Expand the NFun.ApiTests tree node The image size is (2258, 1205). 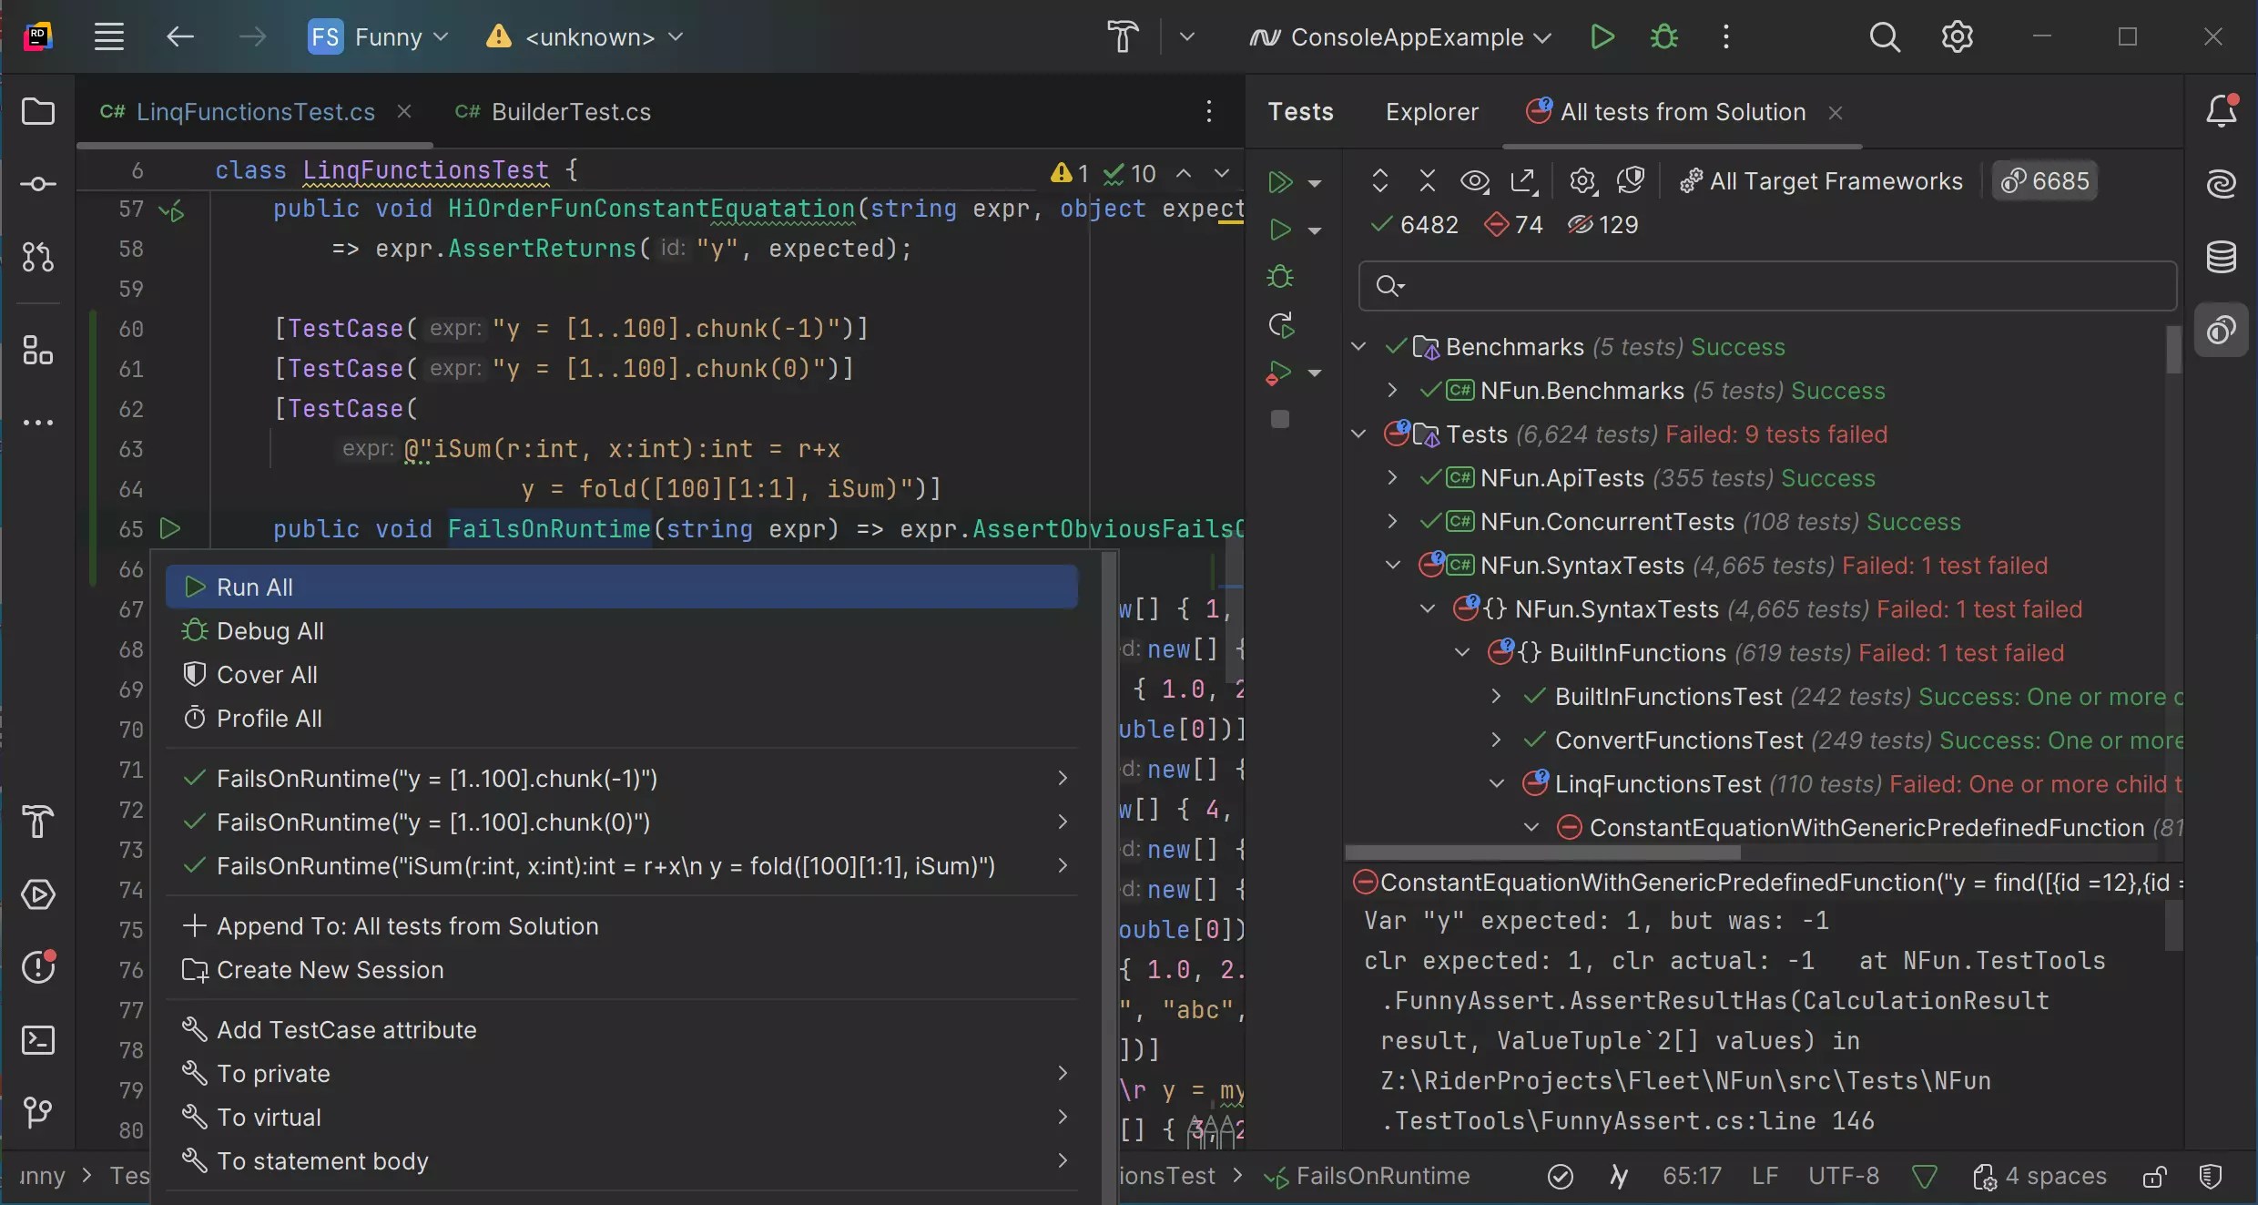[x=1392, y=477]
